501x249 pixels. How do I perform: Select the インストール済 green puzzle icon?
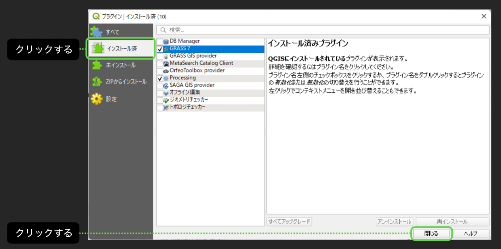coord(98,49)
